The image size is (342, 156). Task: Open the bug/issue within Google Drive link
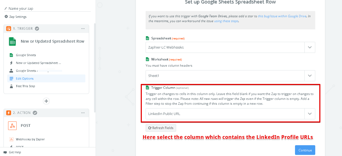282,16
